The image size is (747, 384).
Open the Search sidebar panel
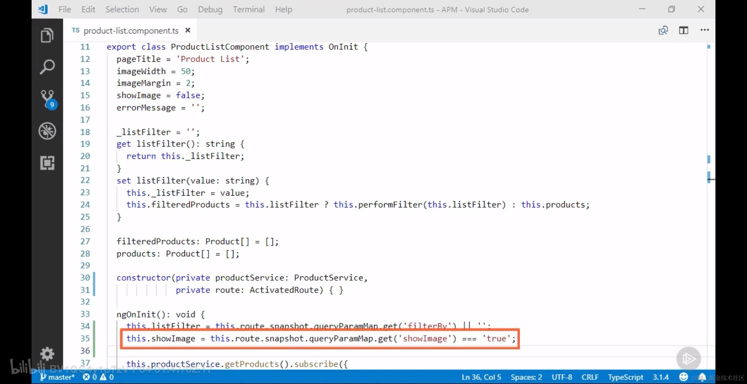tap(47, 67)
